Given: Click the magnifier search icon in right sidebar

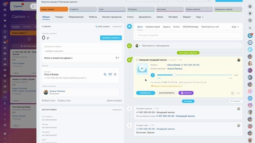Looking at the screenshot, I should click(250, 28).
